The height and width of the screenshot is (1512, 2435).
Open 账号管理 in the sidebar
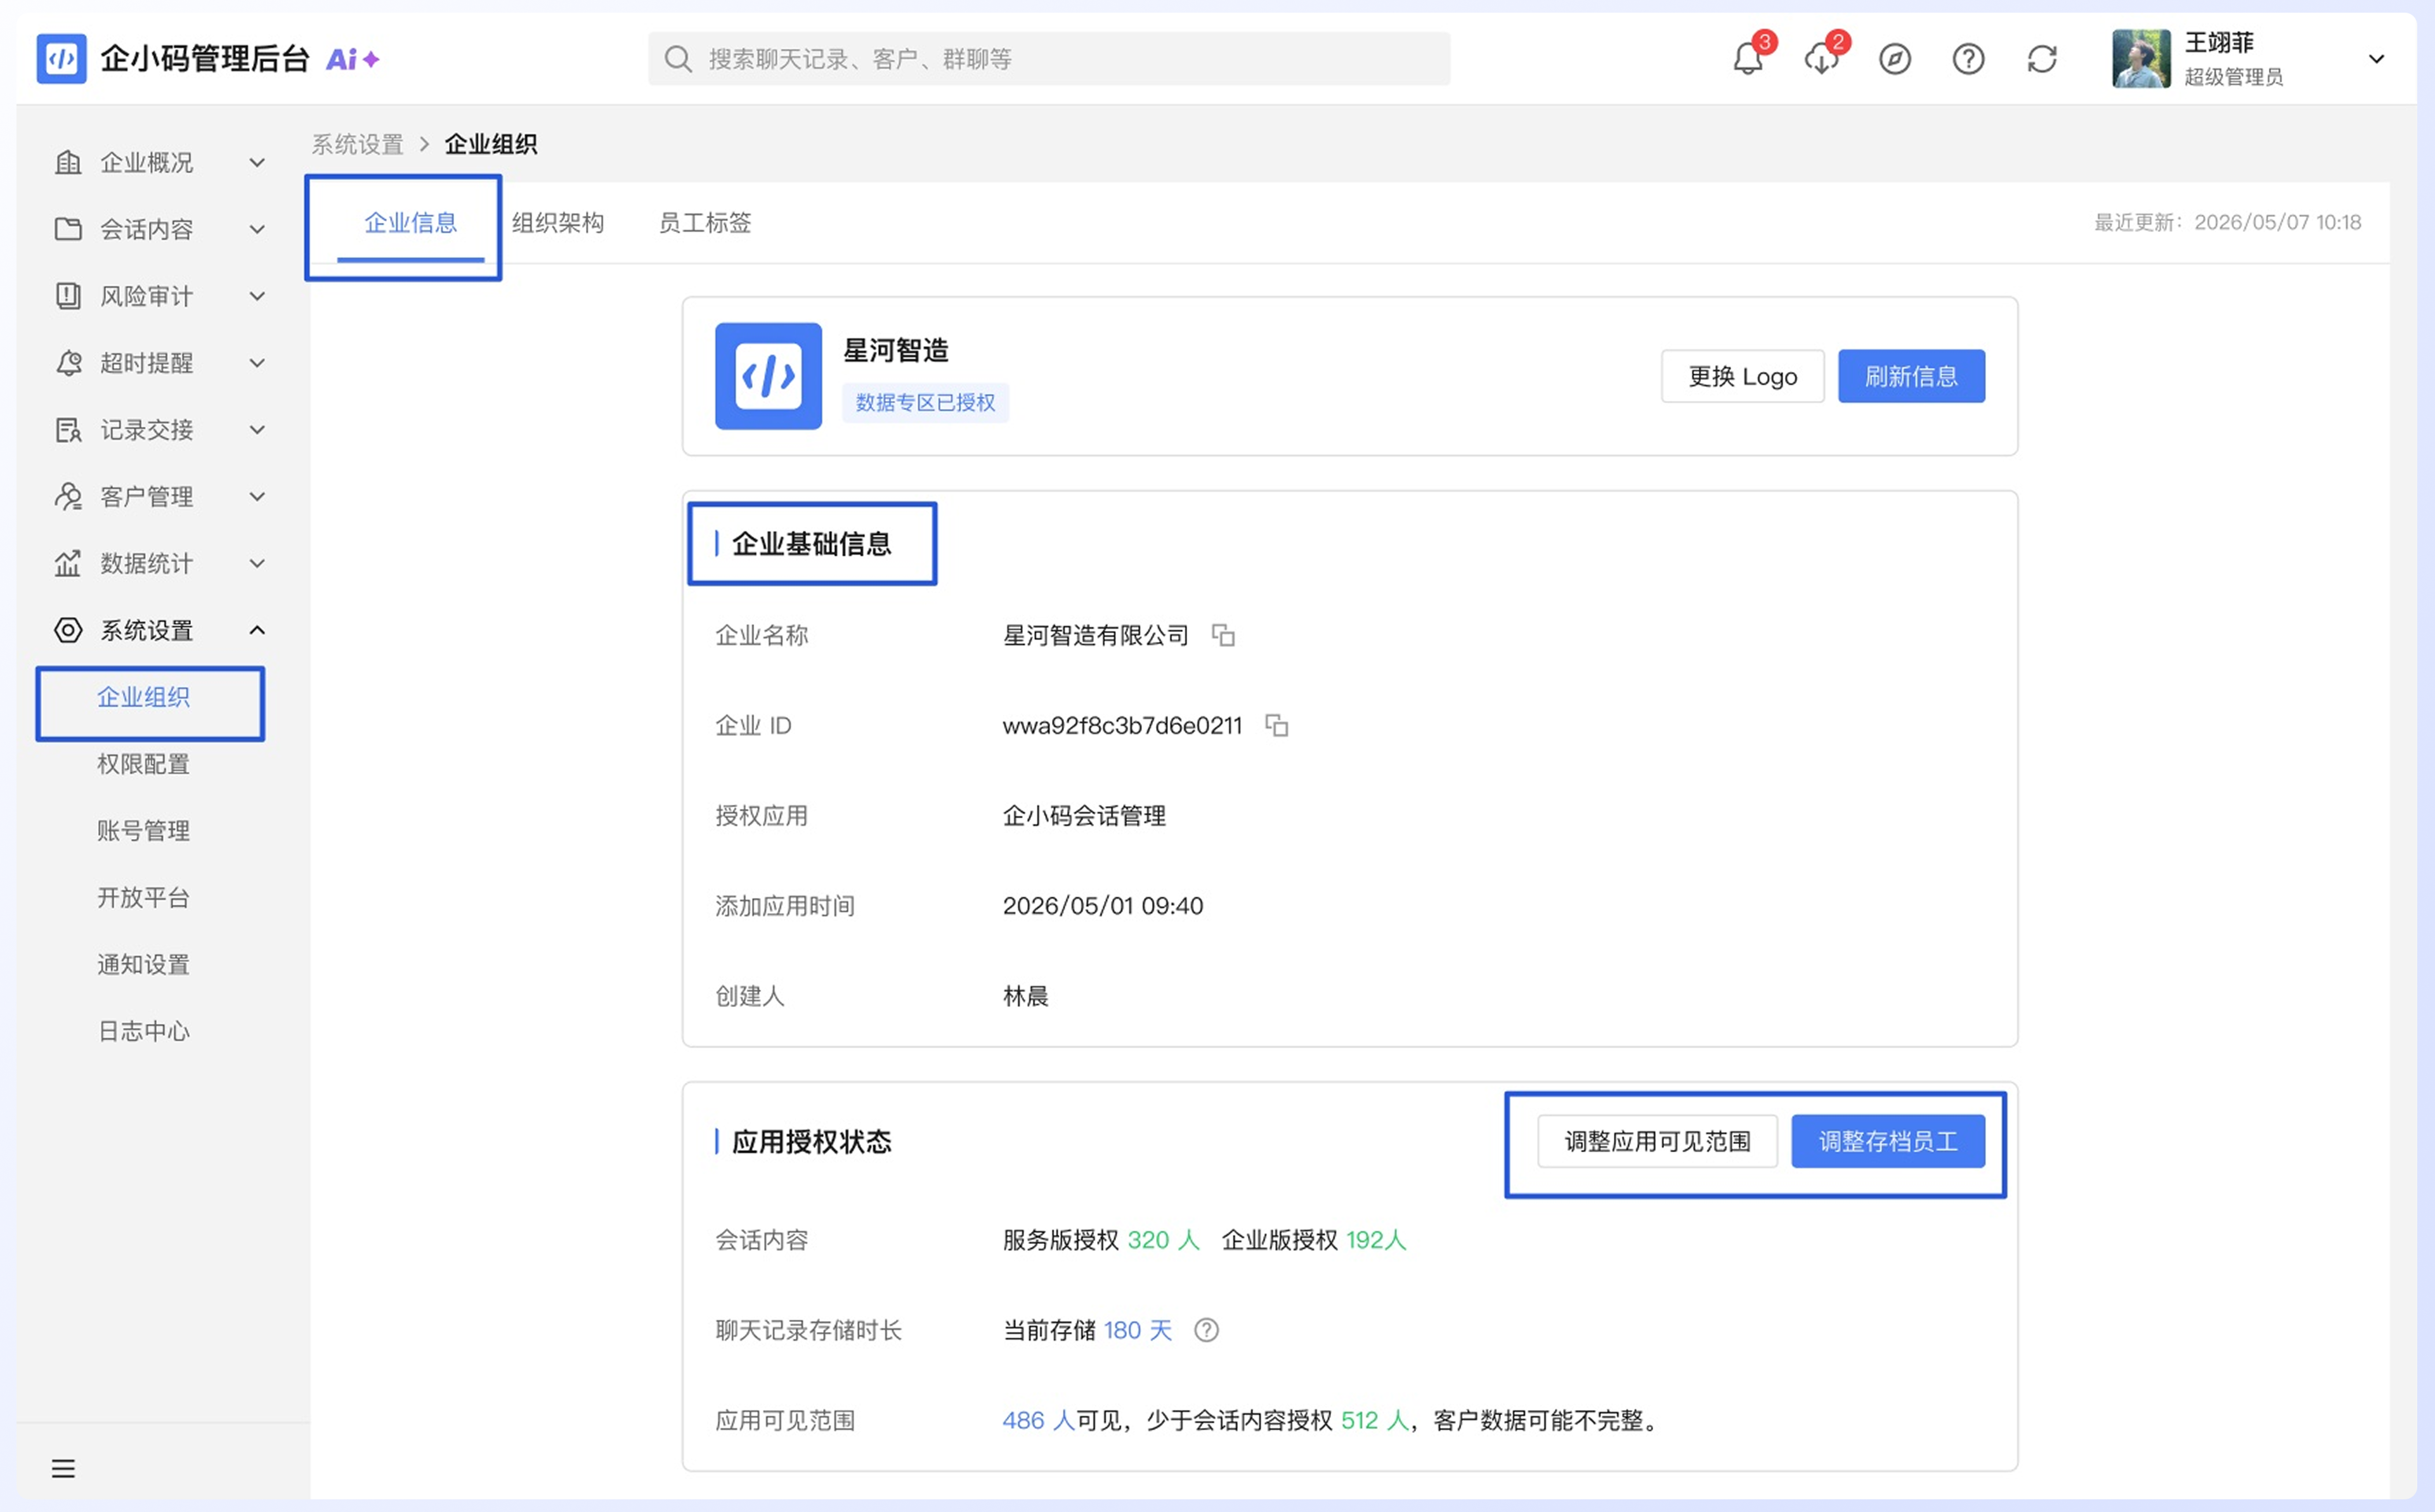143,831
